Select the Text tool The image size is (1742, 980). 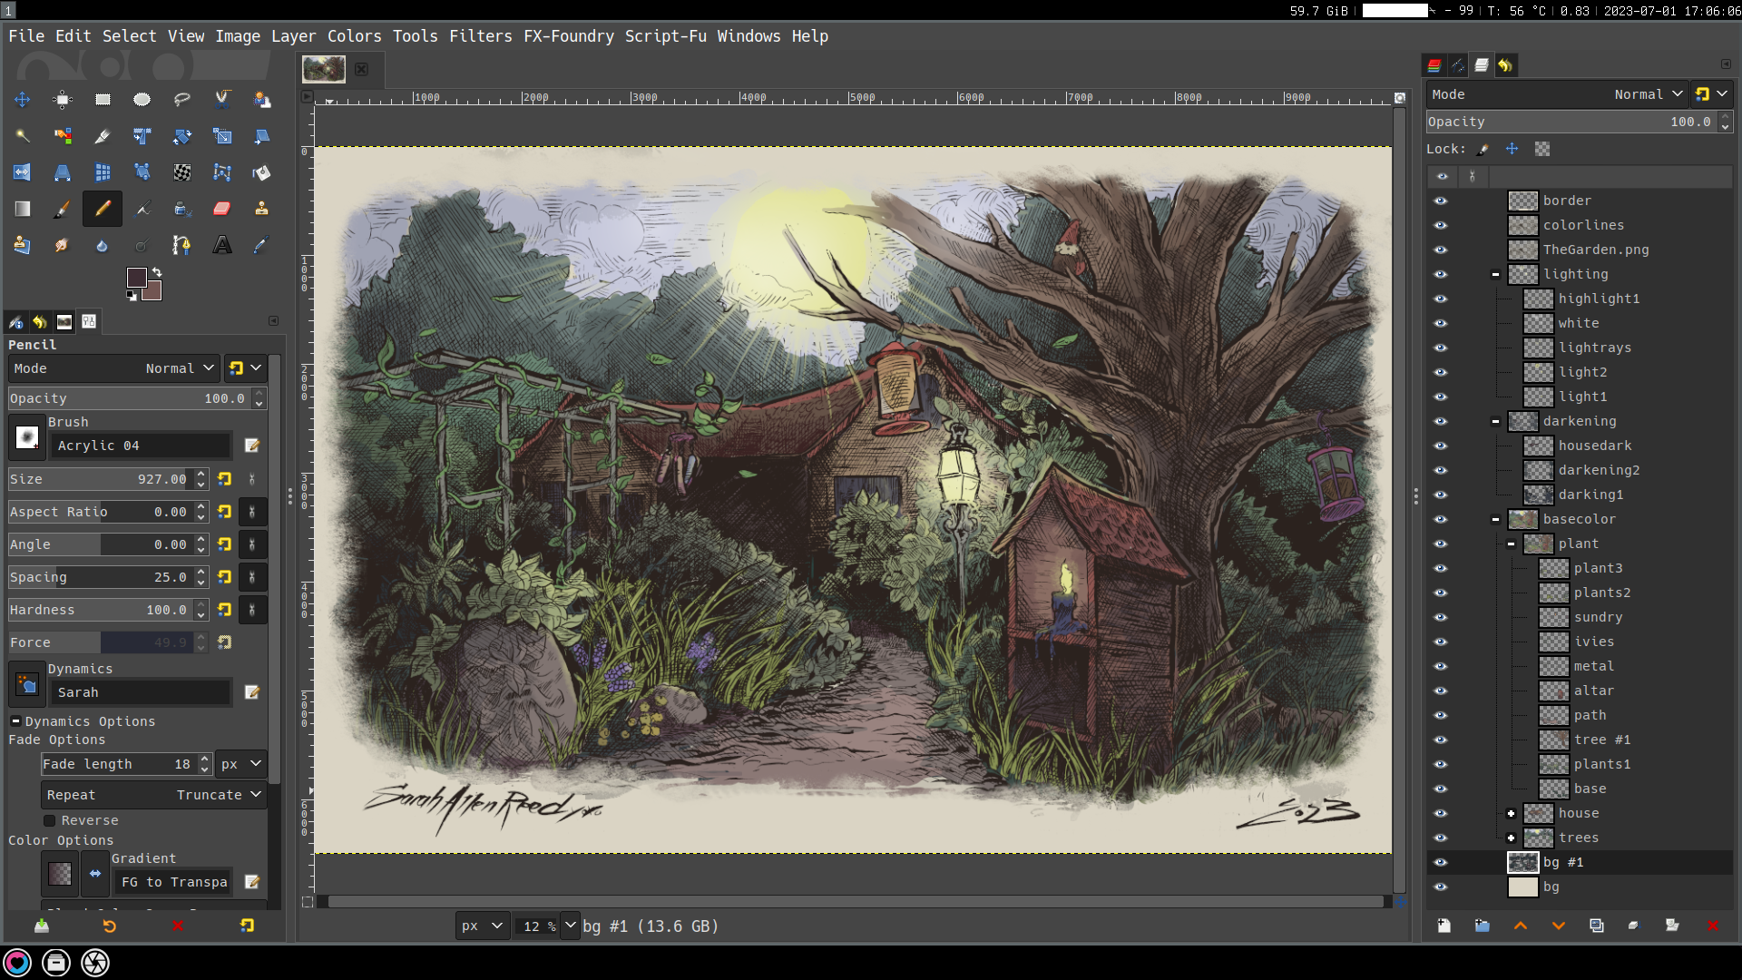221,245
